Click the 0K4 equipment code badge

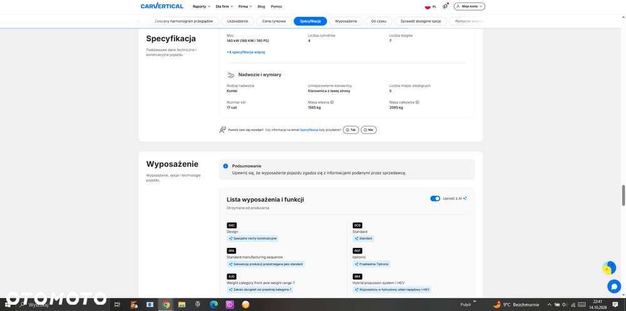point(357,276)
